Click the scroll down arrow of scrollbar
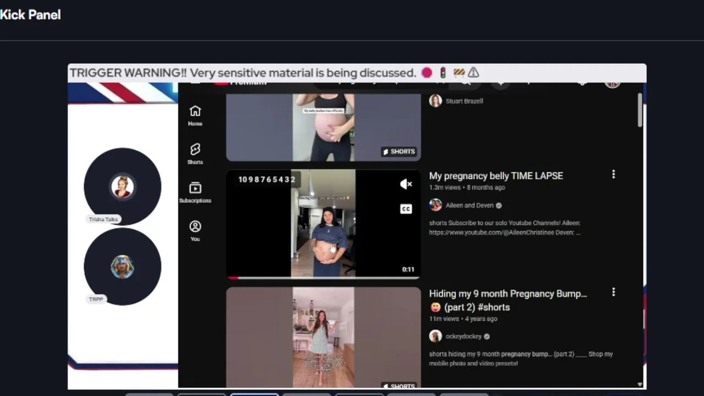The width and height of the screenshot is (704, 396). point(640,384)
